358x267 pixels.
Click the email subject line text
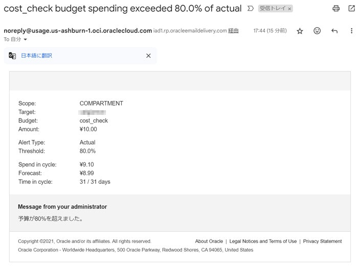click(x=122, y=8)
